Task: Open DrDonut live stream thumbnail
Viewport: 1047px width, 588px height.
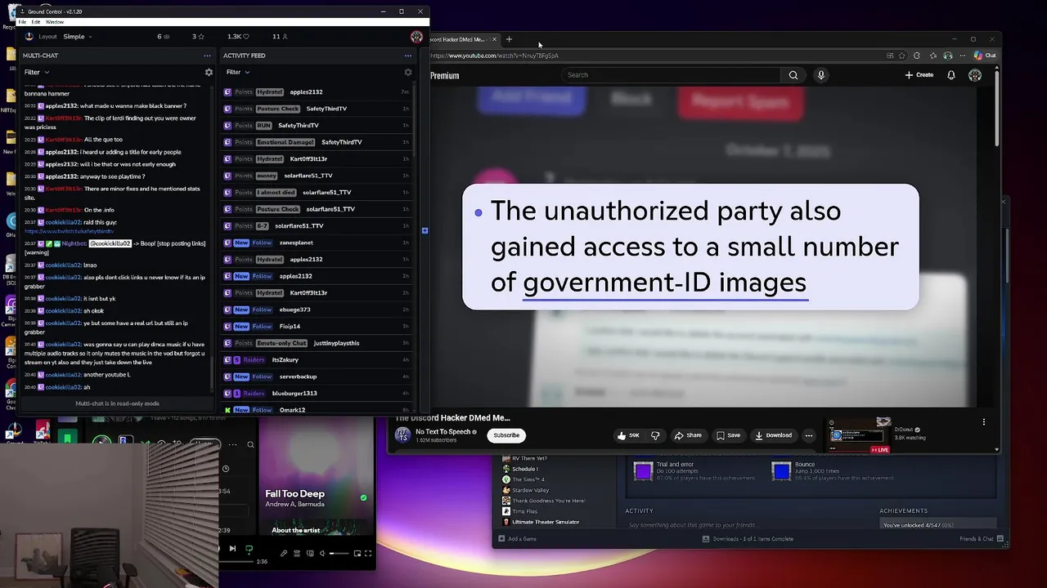Action: [x=860, y=435]
